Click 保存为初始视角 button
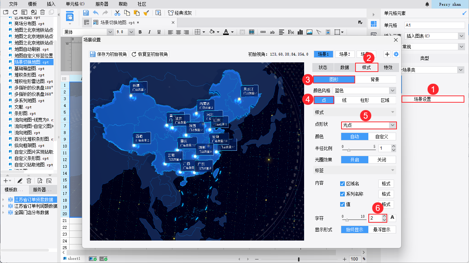Viewport: 469px width, 263px height. (109, 54)
